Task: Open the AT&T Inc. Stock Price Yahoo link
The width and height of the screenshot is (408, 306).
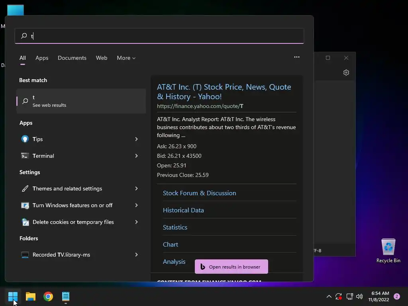Action: tap(224, 92)
